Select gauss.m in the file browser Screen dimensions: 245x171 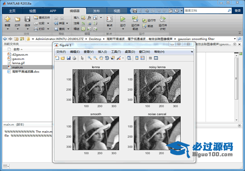18,59
